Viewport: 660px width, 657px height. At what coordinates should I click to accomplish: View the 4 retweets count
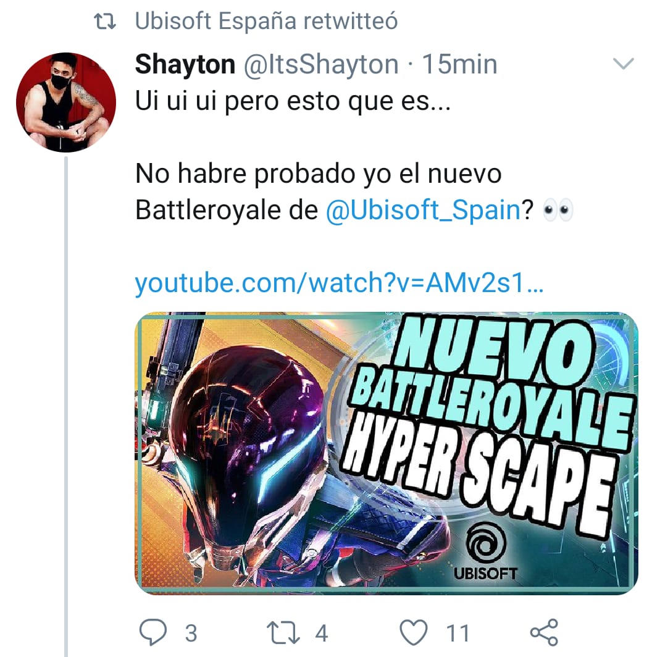click(x=322, y=633)
